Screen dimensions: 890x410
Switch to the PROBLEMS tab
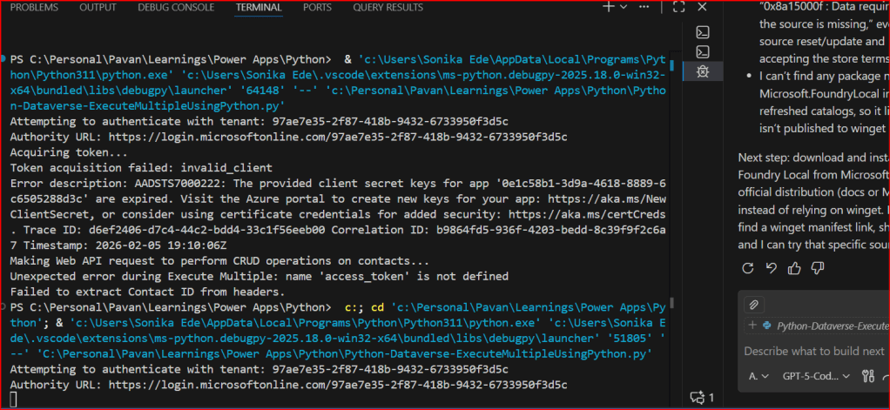click(35, 7)
